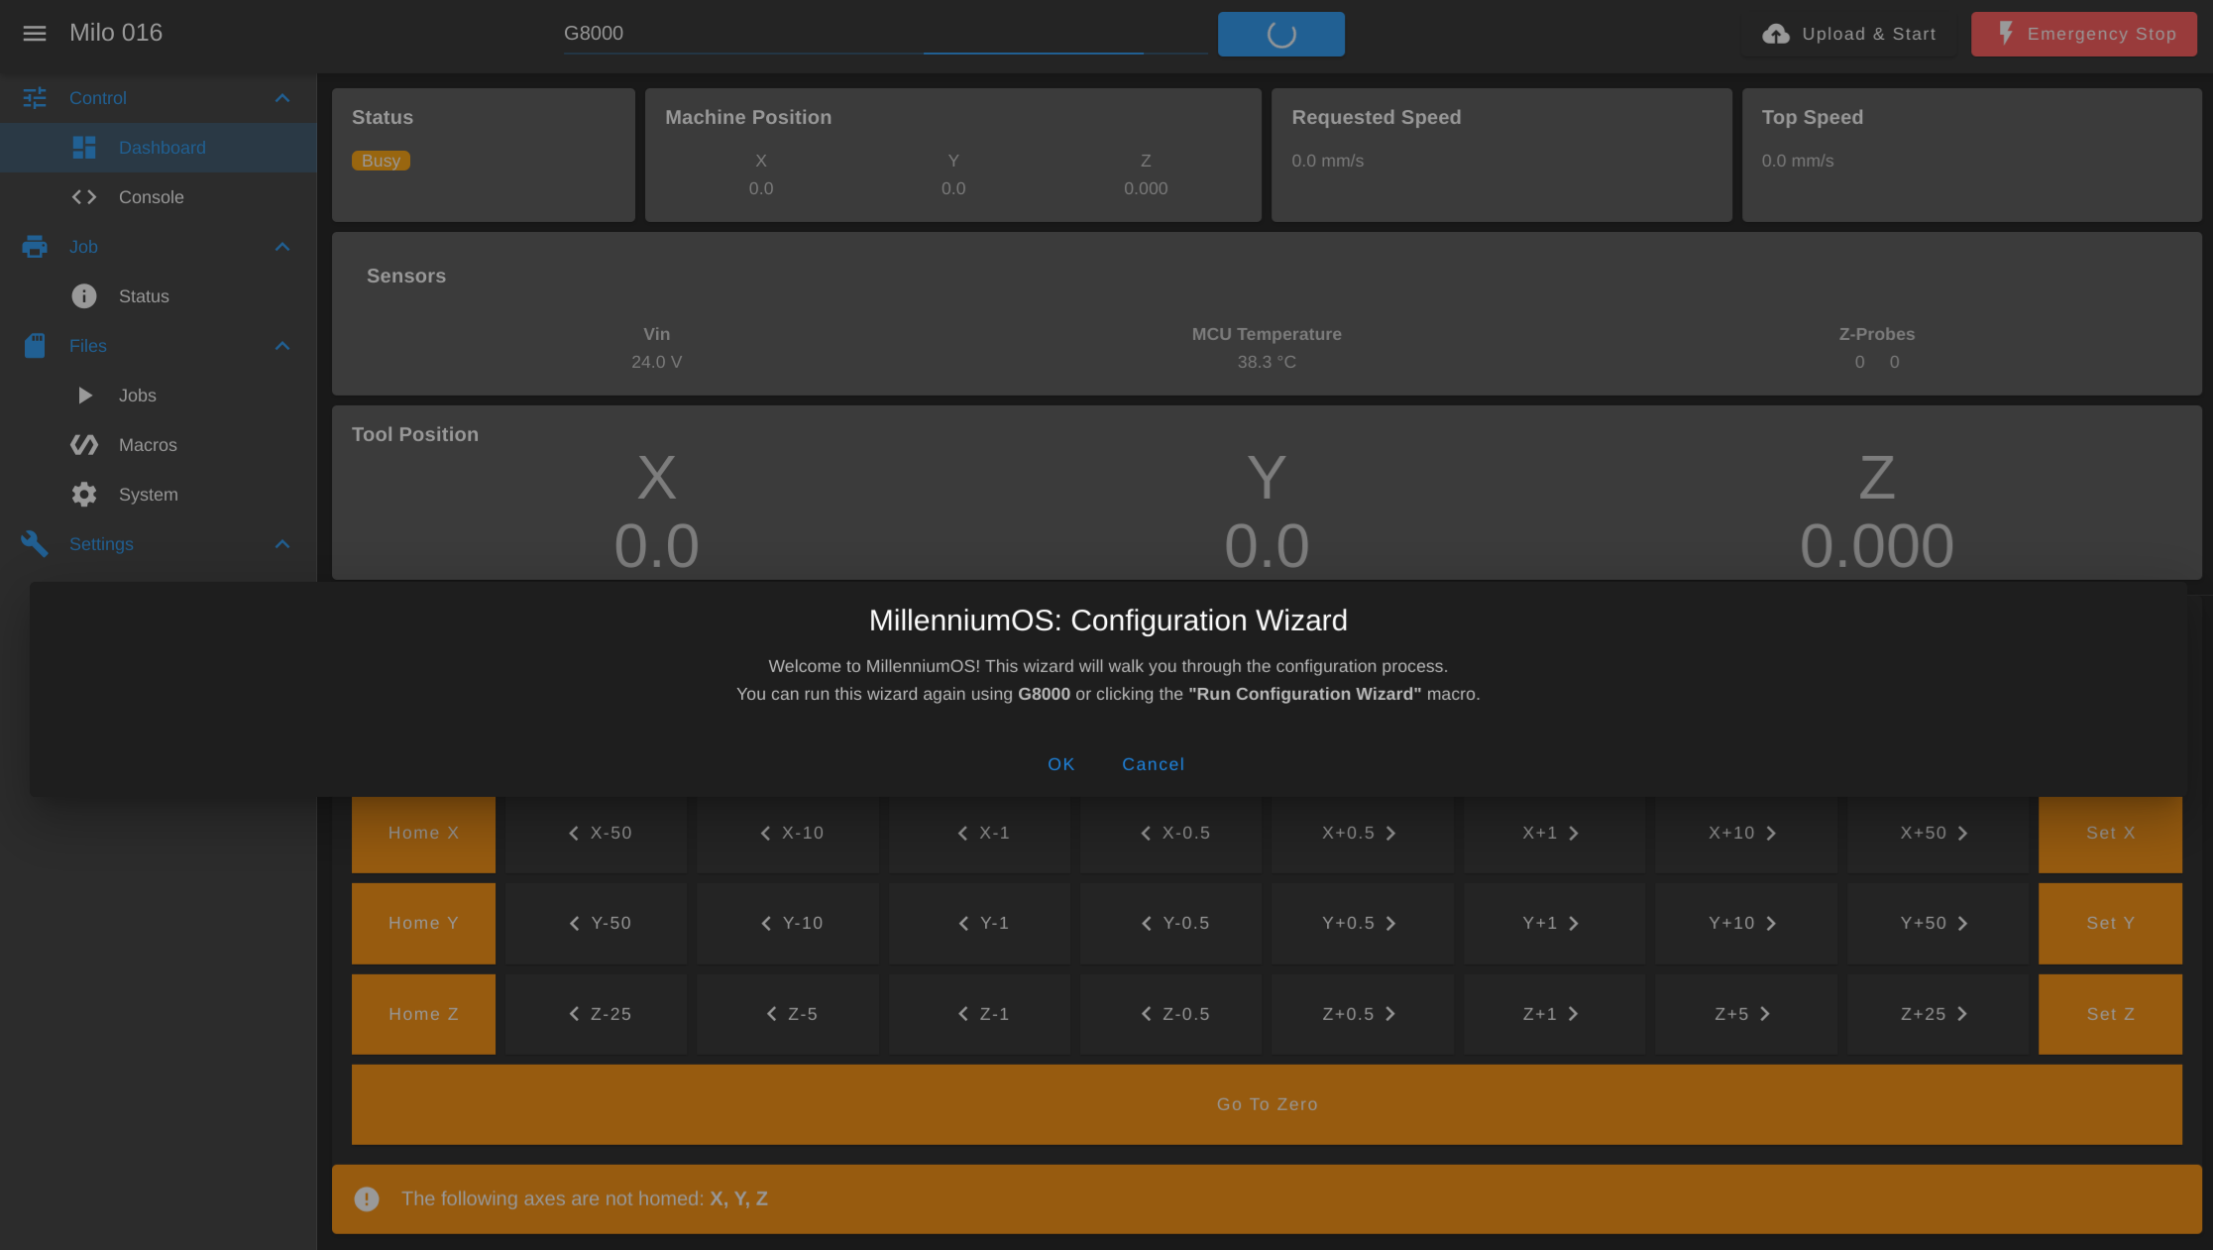Click the Home Y button
Viewport: 2213px width, 1250px height.
point(423,924)
